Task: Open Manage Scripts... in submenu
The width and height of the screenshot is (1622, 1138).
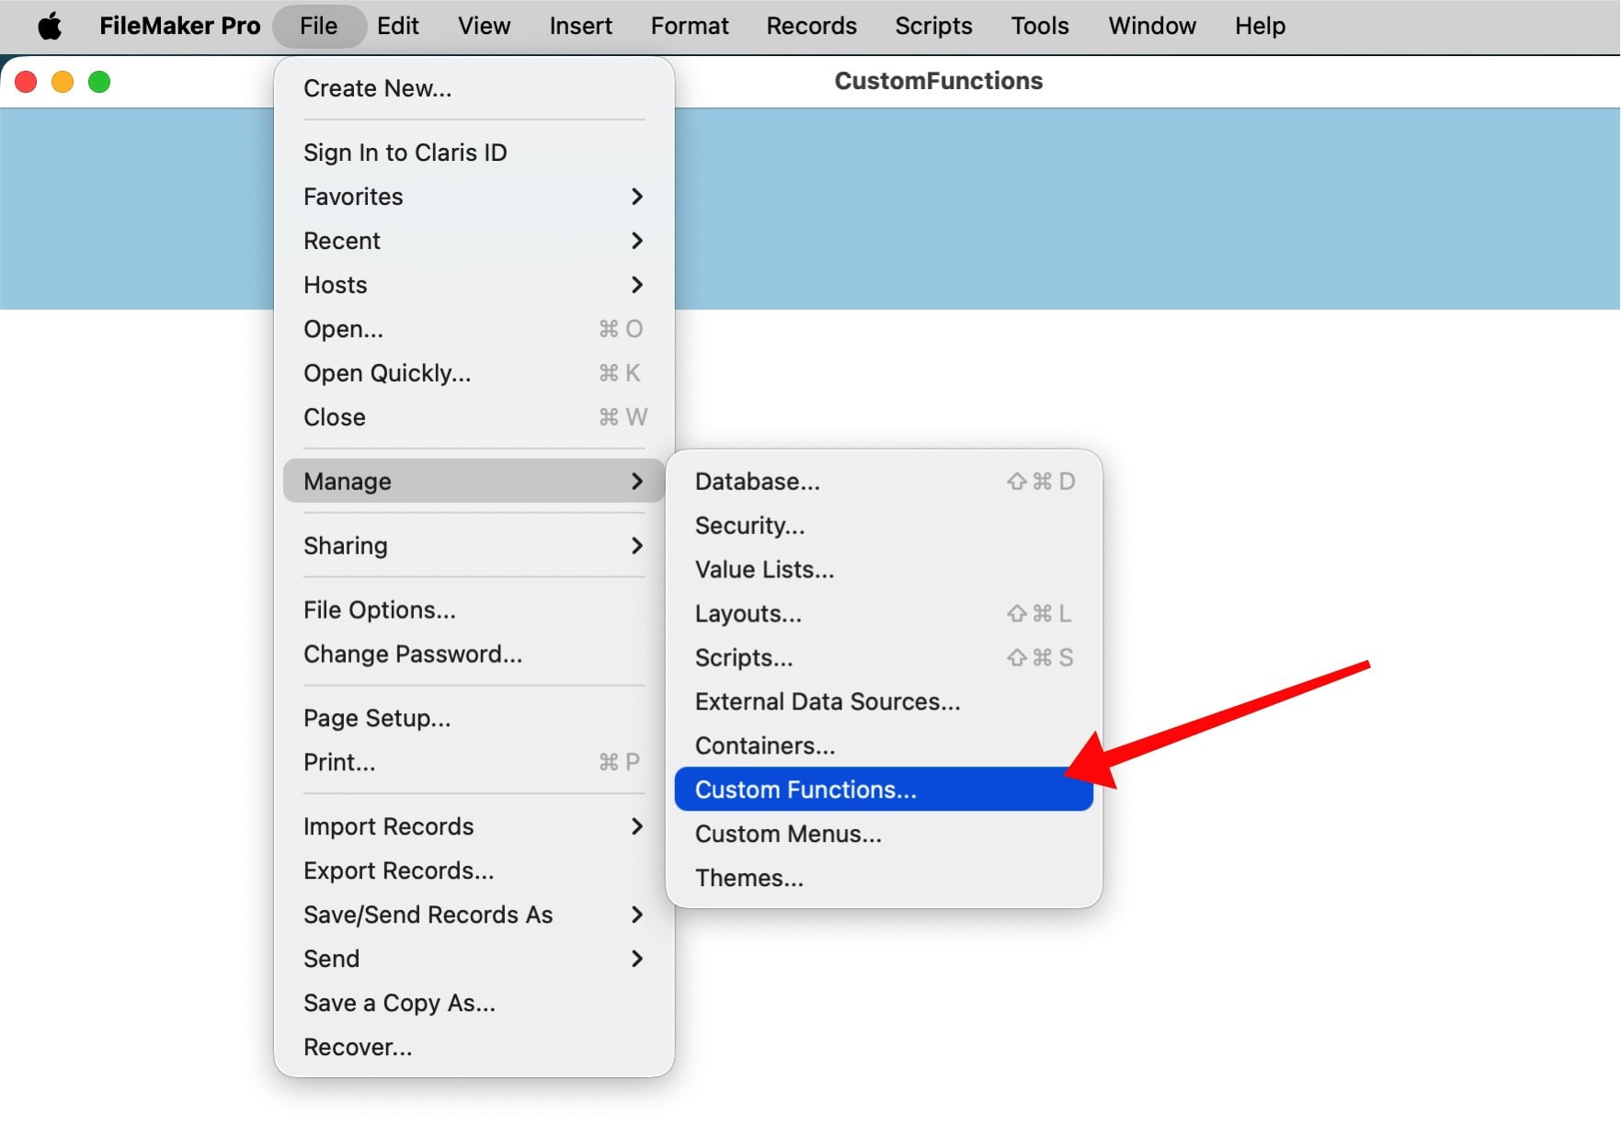Action: [884, 658]
